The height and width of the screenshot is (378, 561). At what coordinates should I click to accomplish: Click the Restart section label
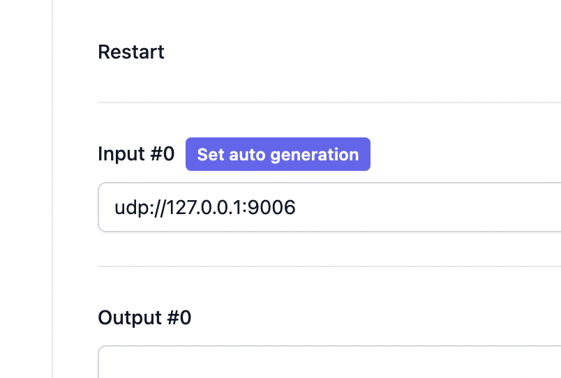point(131,52)
